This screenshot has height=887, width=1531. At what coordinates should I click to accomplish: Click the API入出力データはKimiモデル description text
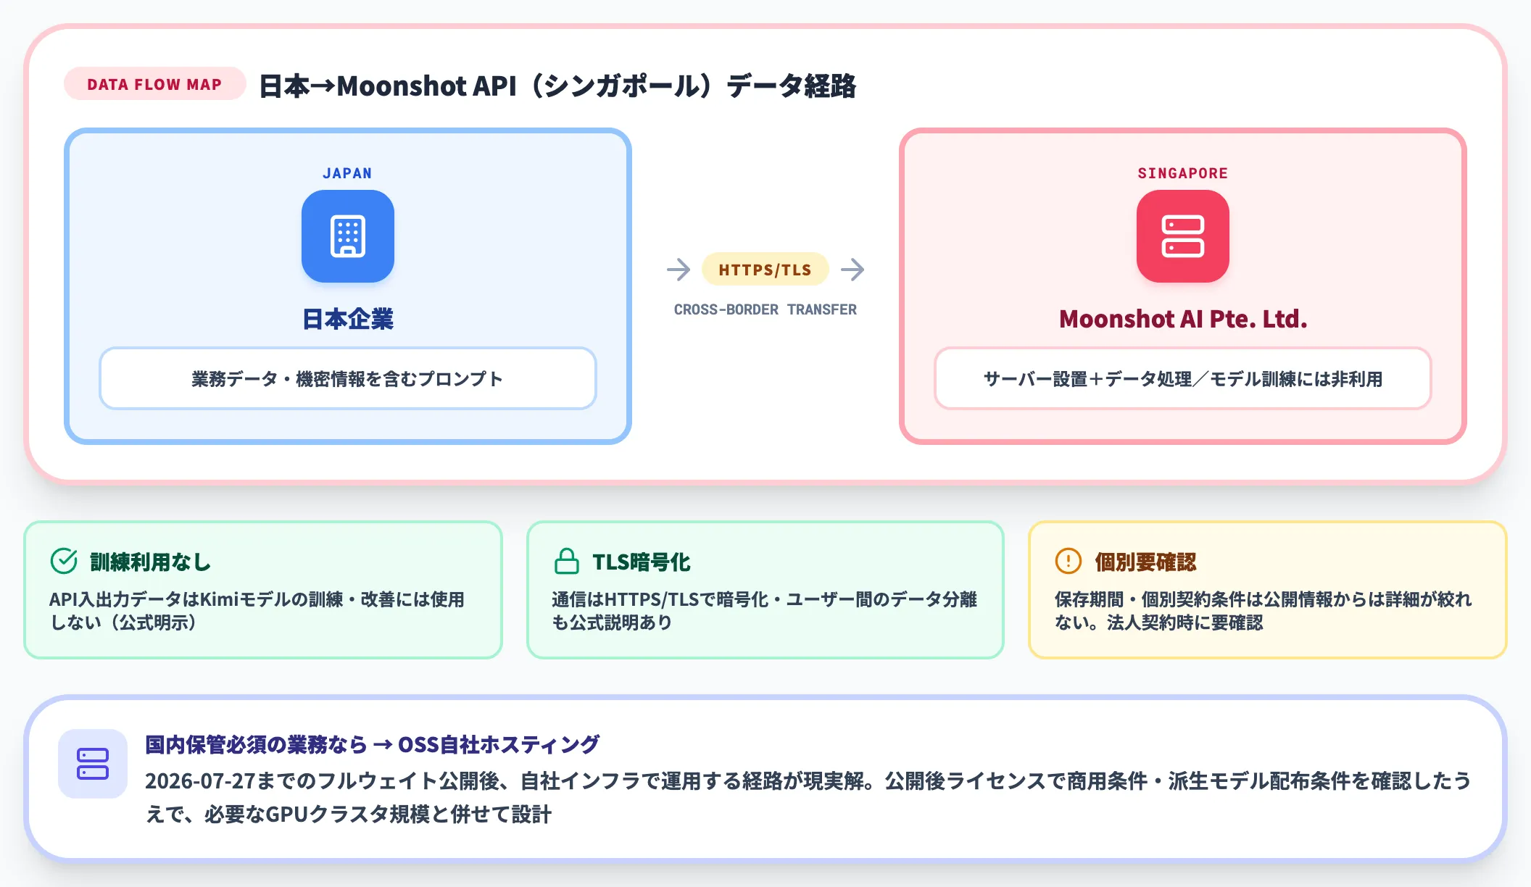coord(257,611)
